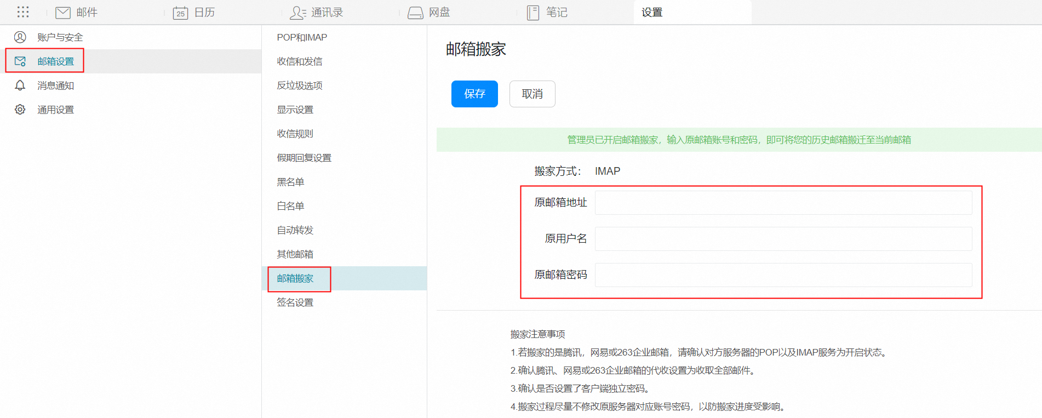Click the contacts icon

(298, 13)
